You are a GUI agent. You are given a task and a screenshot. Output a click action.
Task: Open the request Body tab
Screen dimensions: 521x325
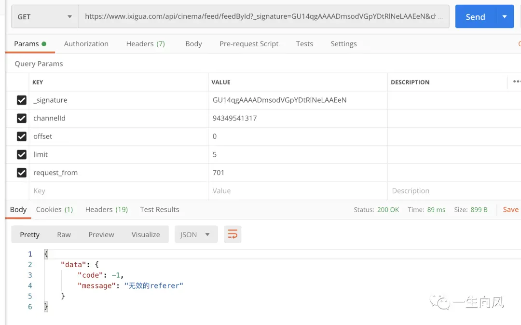pos(193,44)
